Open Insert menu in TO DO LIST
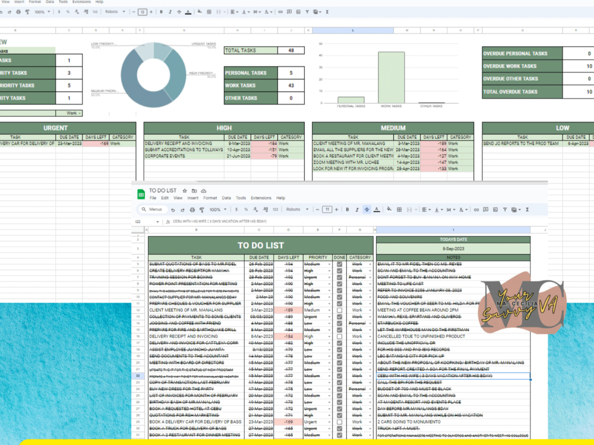Image resolution: width=594 pixels, height=445 pixels. click(x=192, y=198)
